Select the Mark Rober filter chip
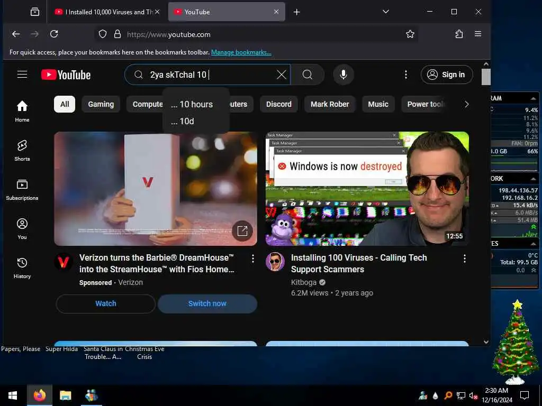The width and height of the screenshot is (542, 406). (x=330, y=104)
